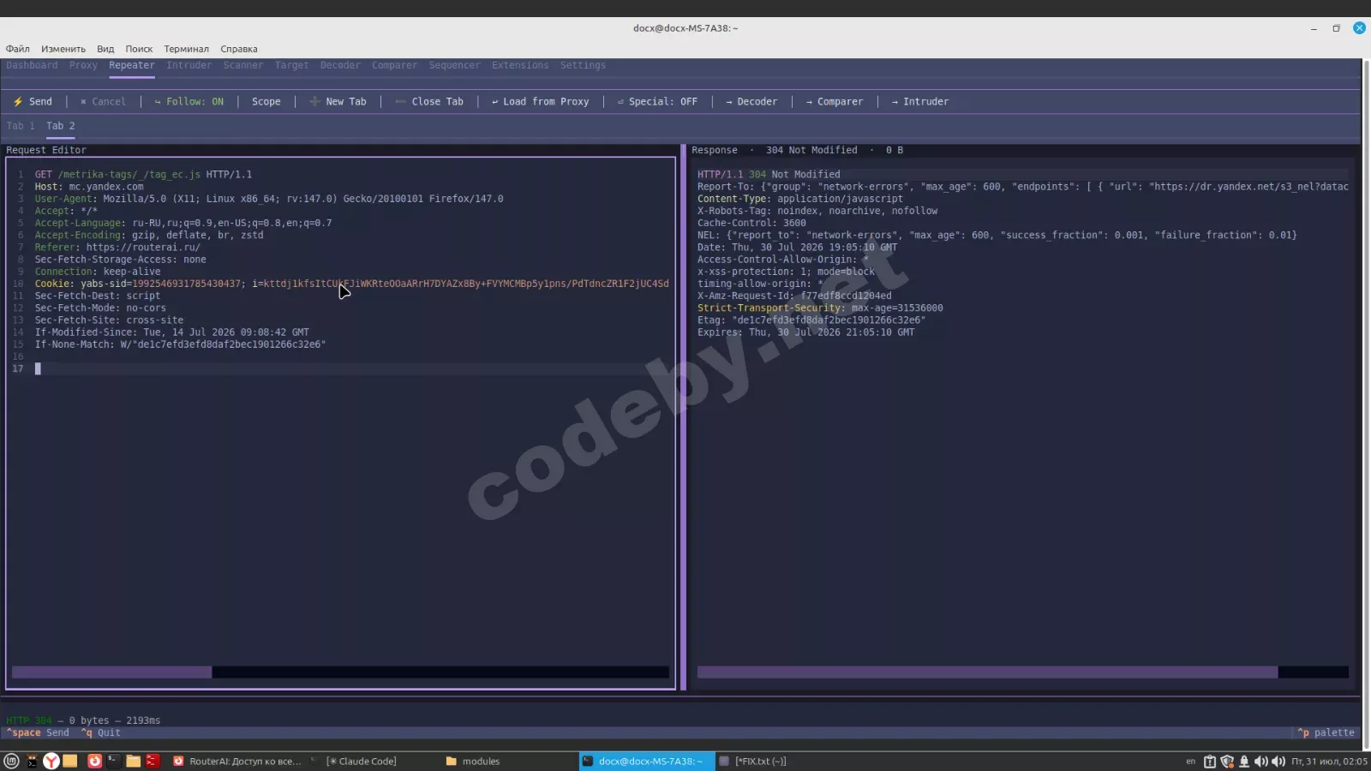The width and height of the screenshot is (1371, 771).
Task: Click the Cancel toolbar button
Action: (x=103, y=101)
